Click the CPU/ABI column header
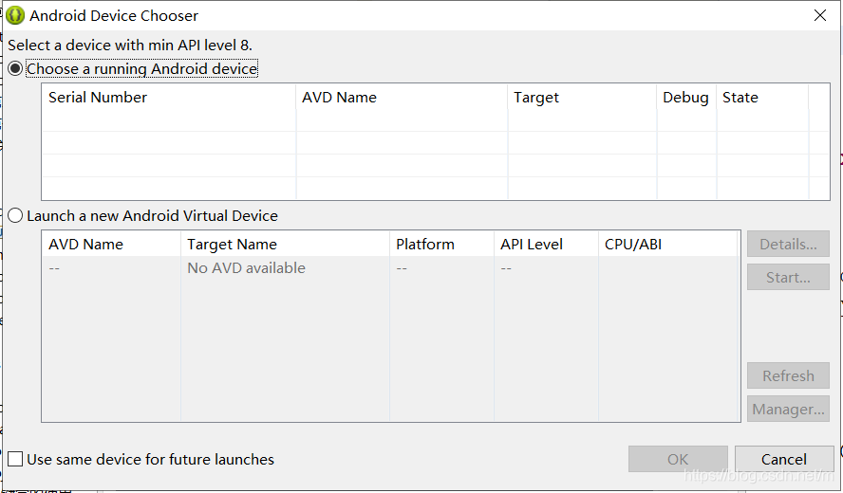The height and width of the screenshot is (493, 843). pyautogui.click(x=667, y=245)
